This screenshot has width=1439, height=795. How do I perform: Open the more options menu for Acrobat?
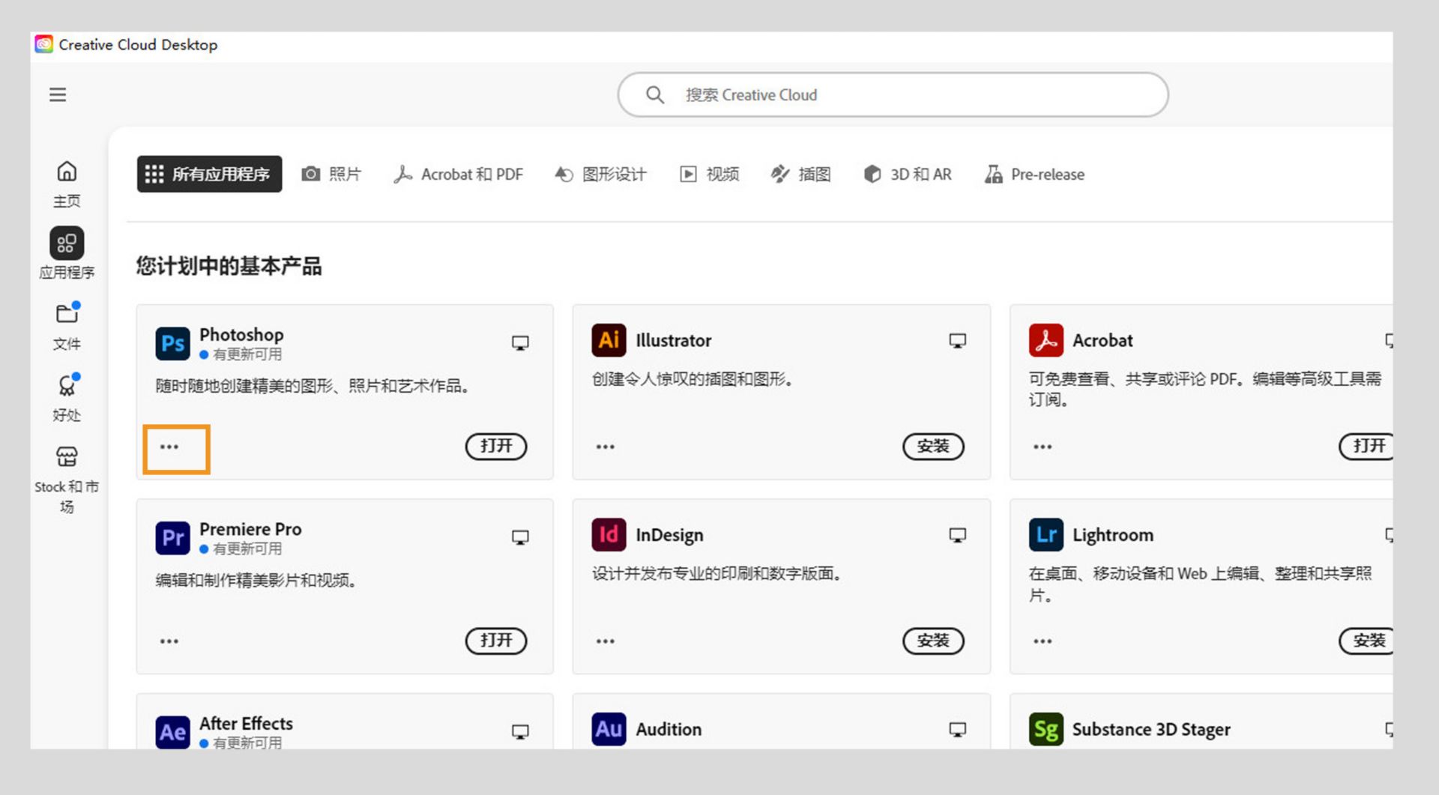click(1043, 447)
